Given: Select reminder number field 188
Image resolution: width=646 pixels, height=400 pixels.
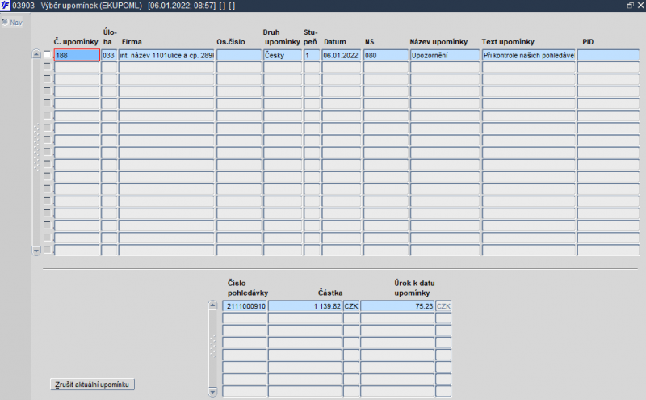Looking at the screenshot, I should coord(77,55).
